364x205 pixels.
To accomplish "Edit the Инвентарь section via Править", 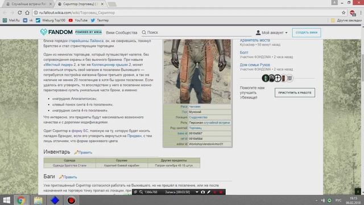I will [x=84, y=153].
